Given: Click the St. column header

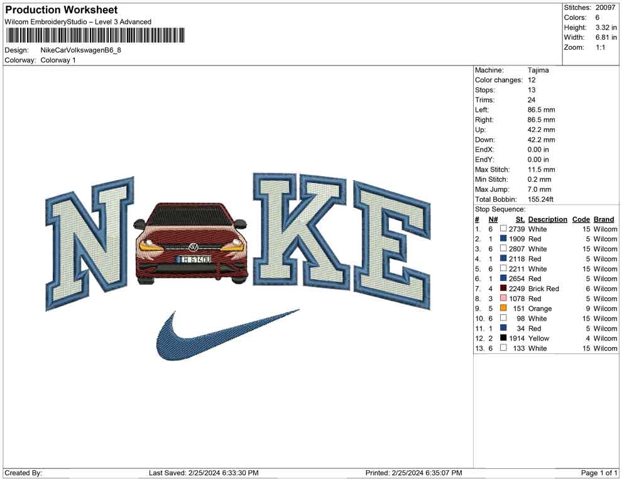Looking at the screenshot, I should click(x=520, y=219).
